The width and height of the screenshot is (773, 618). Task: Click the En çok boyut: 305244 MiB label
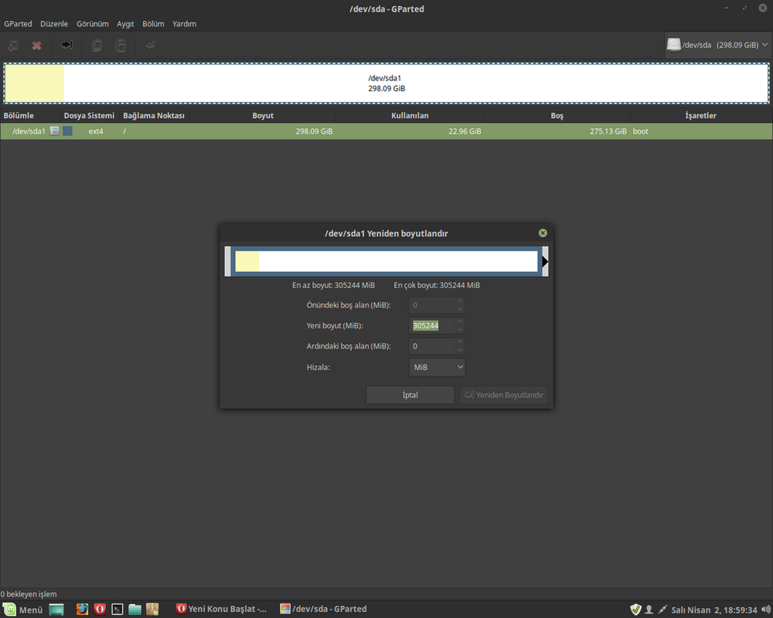437,285
